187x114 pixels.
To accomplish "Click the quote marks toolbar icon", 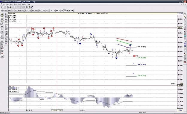I will 4,7.
